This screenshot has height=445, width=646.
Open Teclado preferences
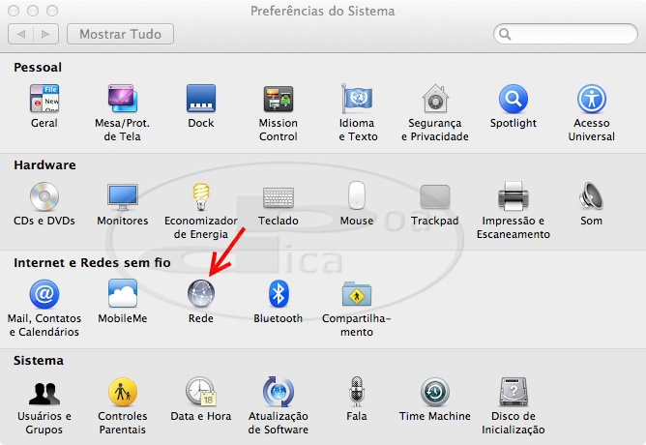coord(279,197)
